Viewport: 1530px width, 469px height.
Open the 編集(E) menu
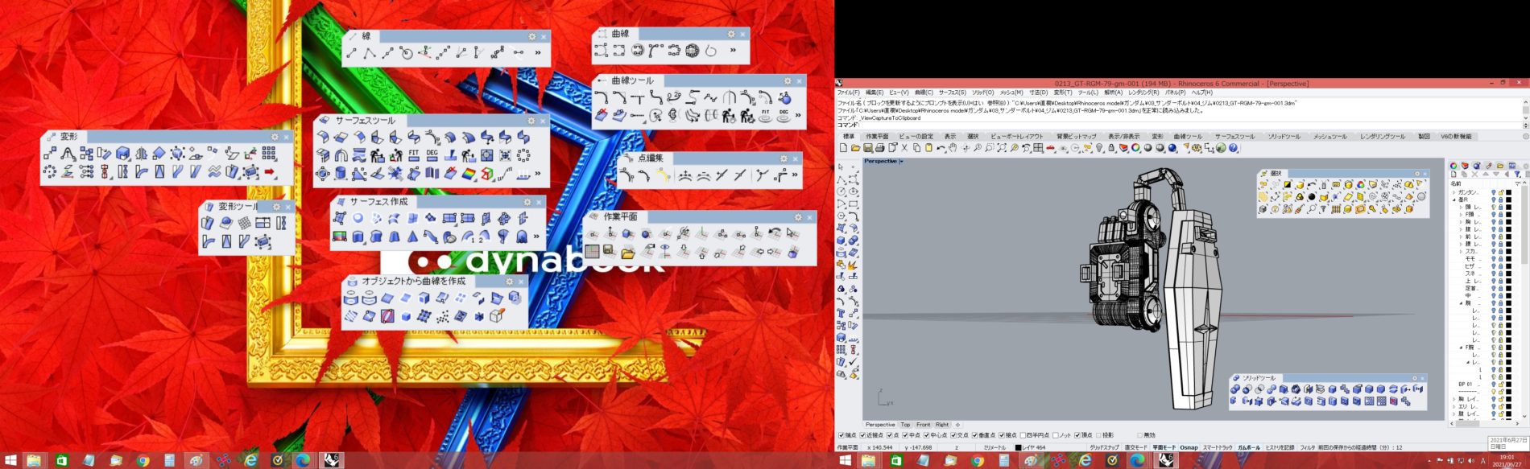coord(875,93)
